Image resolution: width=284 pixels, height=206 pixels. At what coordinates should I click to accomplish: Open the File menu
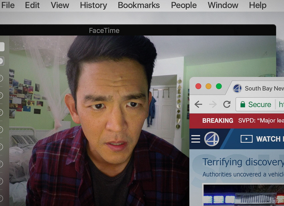pos(8,5)
